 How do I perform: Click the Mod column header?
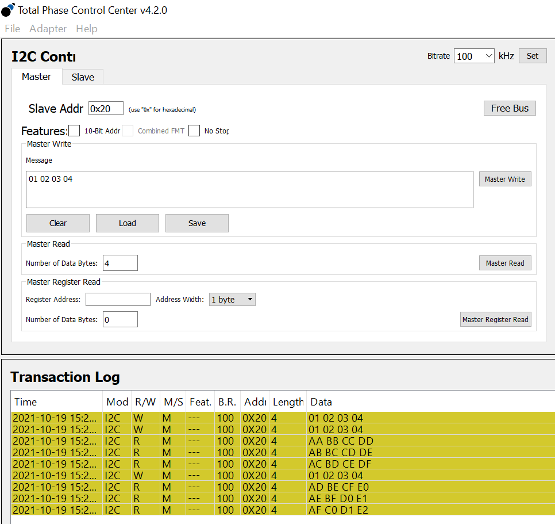click(x=117, y=401)
